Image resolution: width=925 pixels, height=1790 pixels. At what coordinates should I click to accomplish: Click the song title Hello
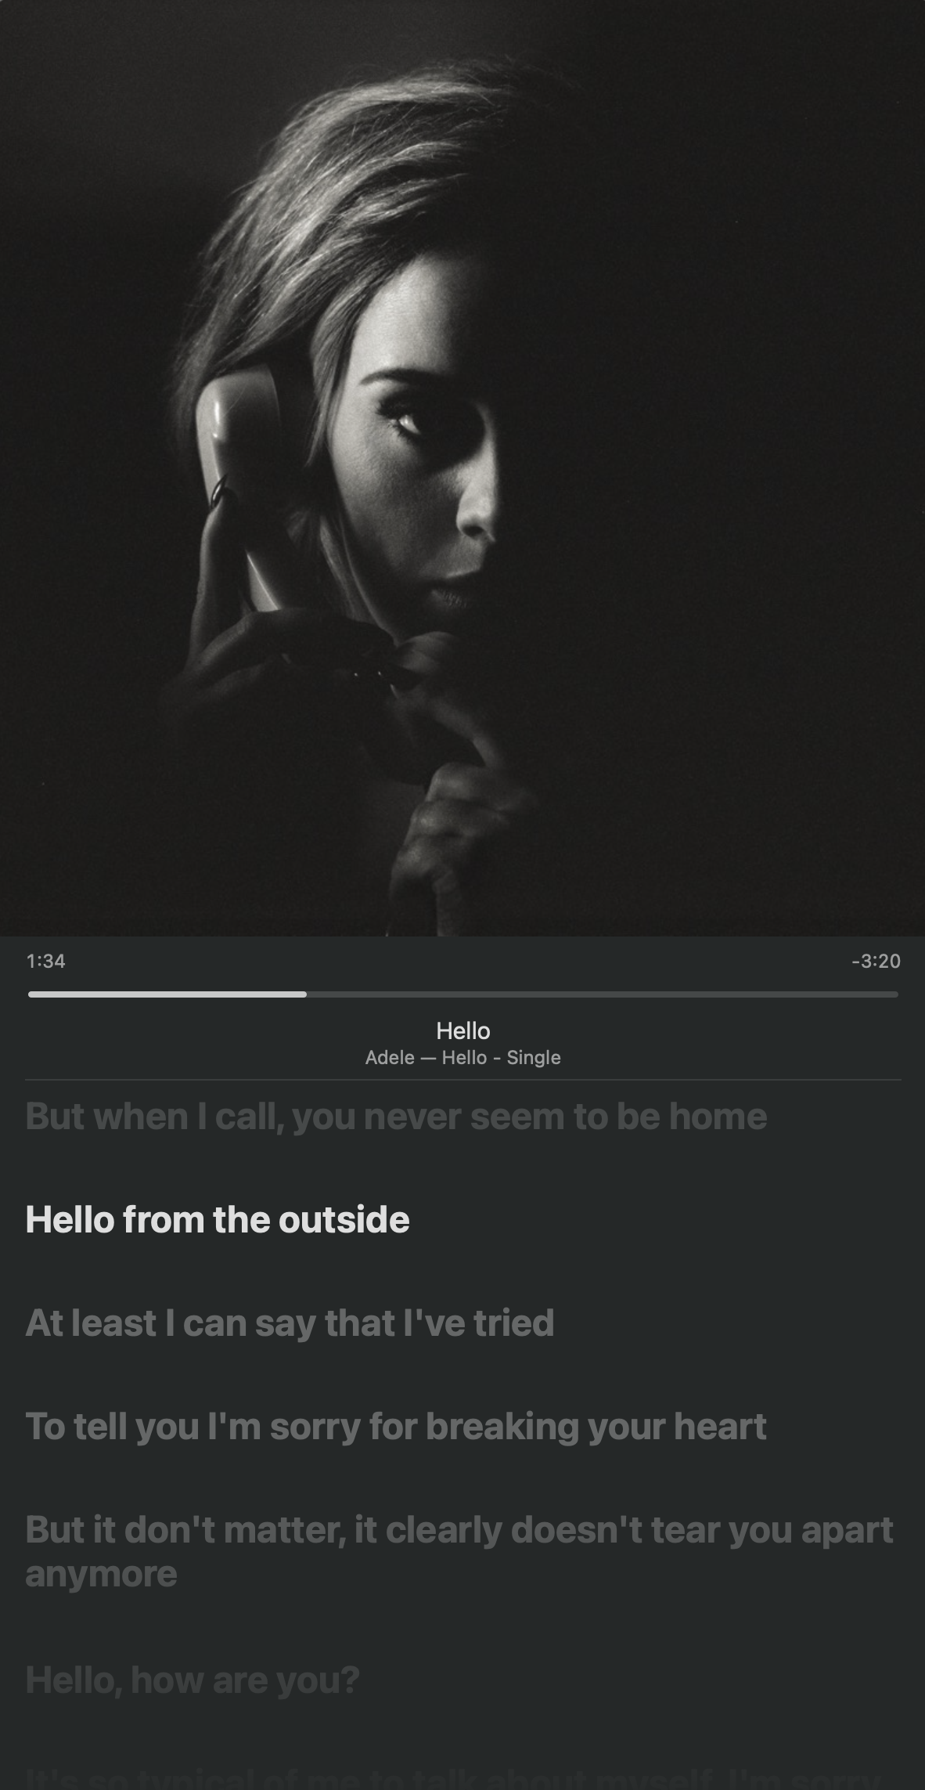coord(462,1030)
